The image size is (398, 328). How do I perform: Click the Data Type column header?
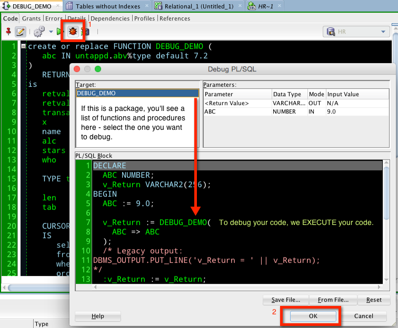point(290,94)
